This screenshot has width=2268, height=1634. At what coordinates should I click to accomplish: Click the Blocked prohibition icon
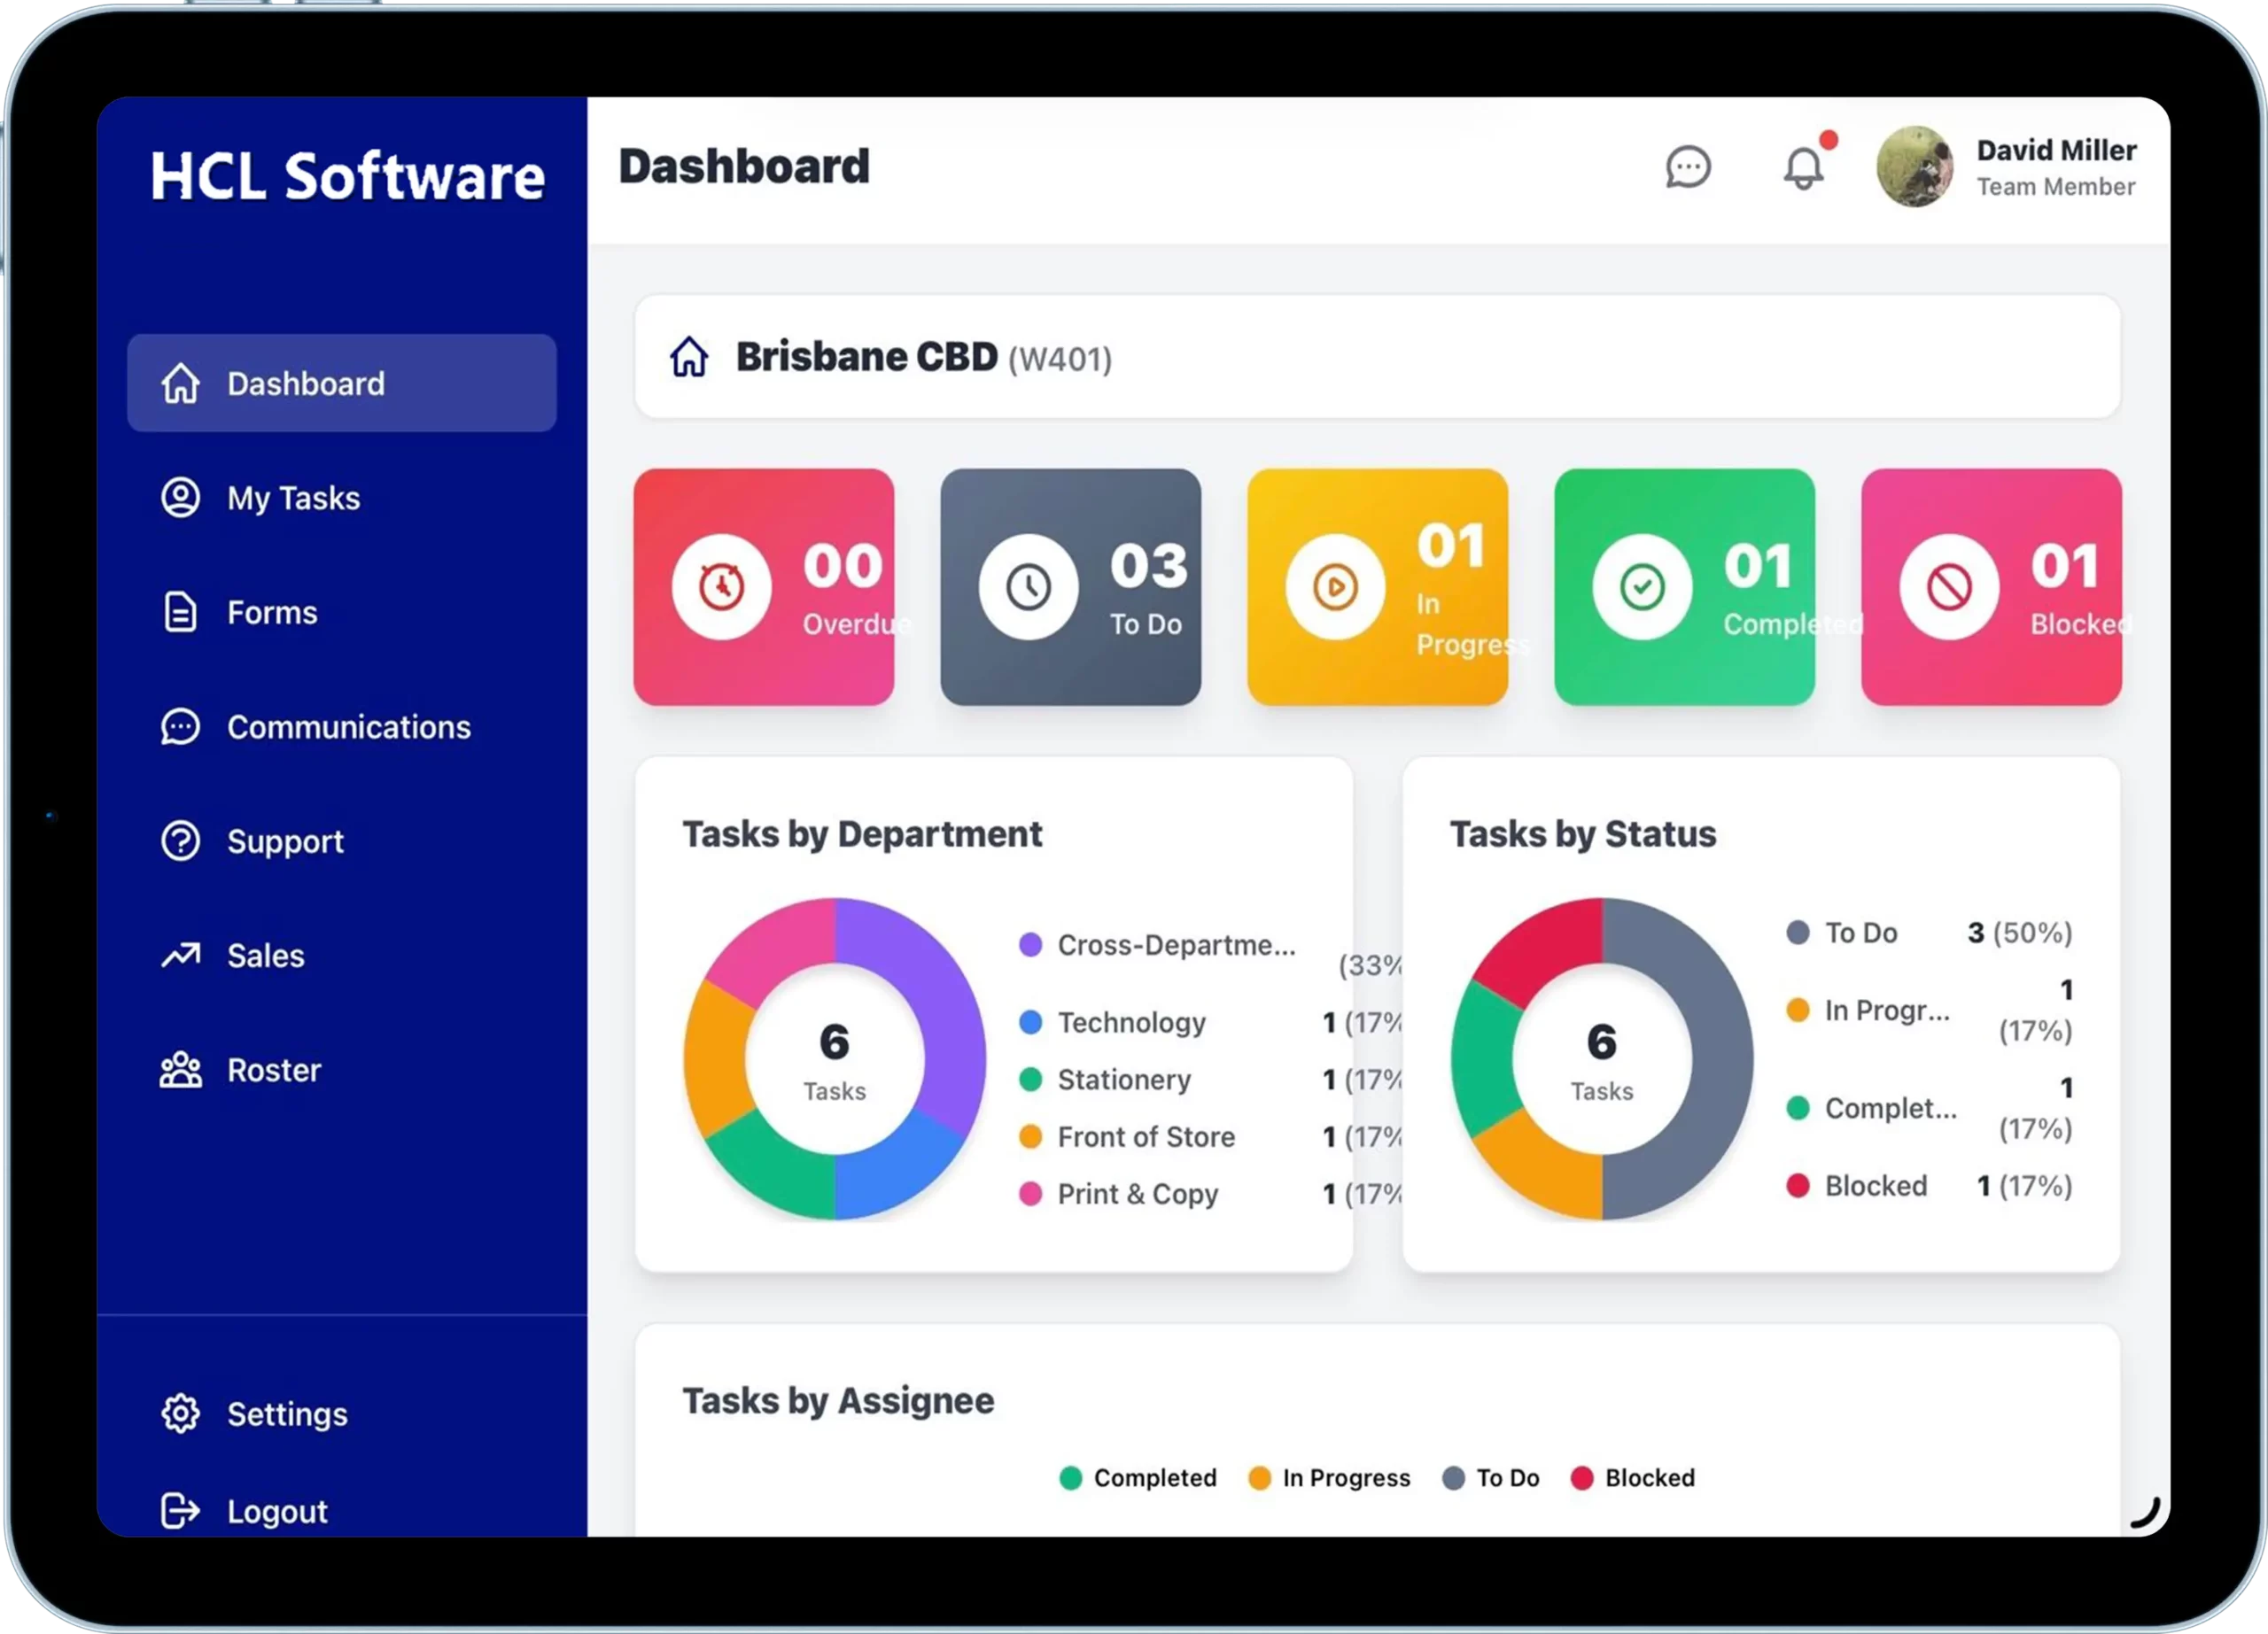click(x=1949, y=586)
